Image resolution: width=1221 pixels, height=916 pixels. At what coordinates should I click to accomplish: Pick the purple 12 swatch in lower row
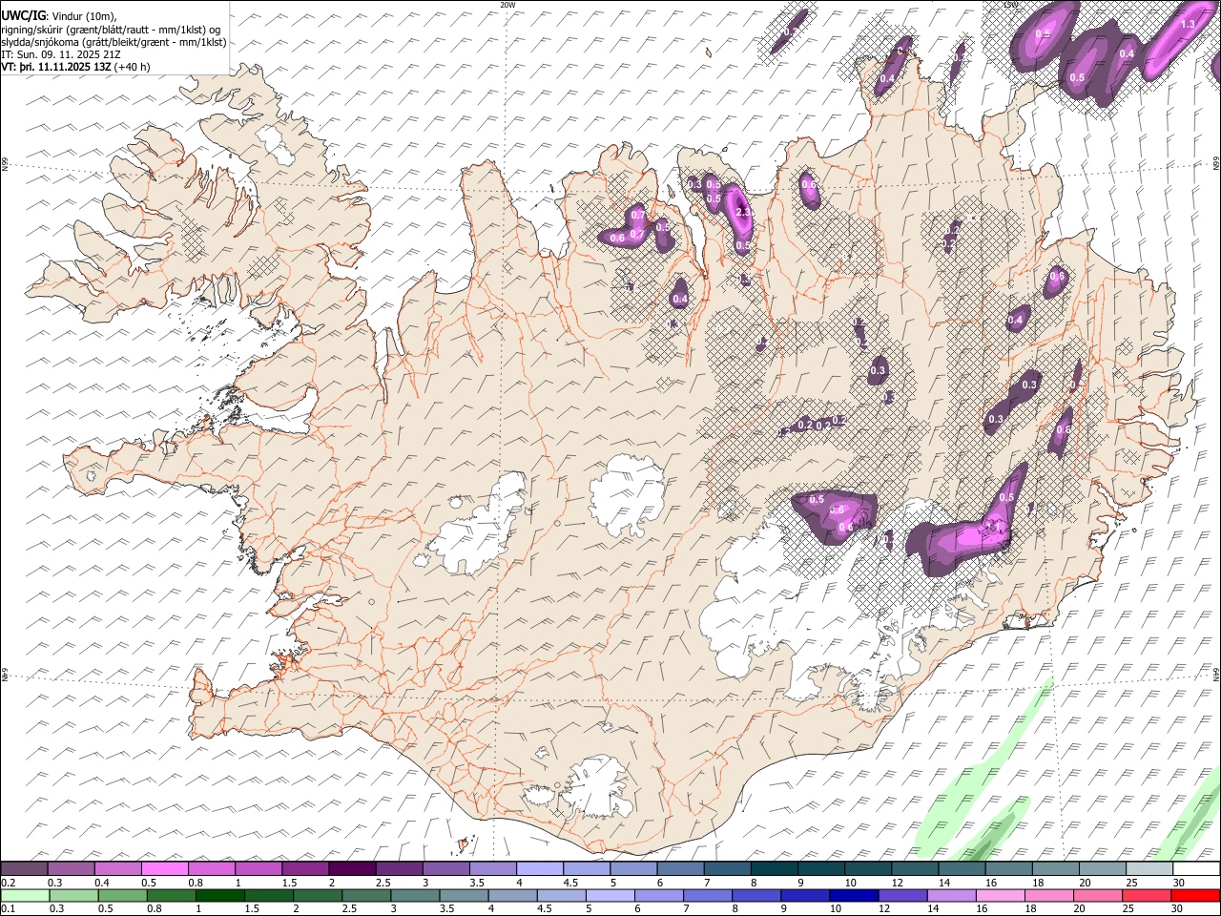pos(904,895)
